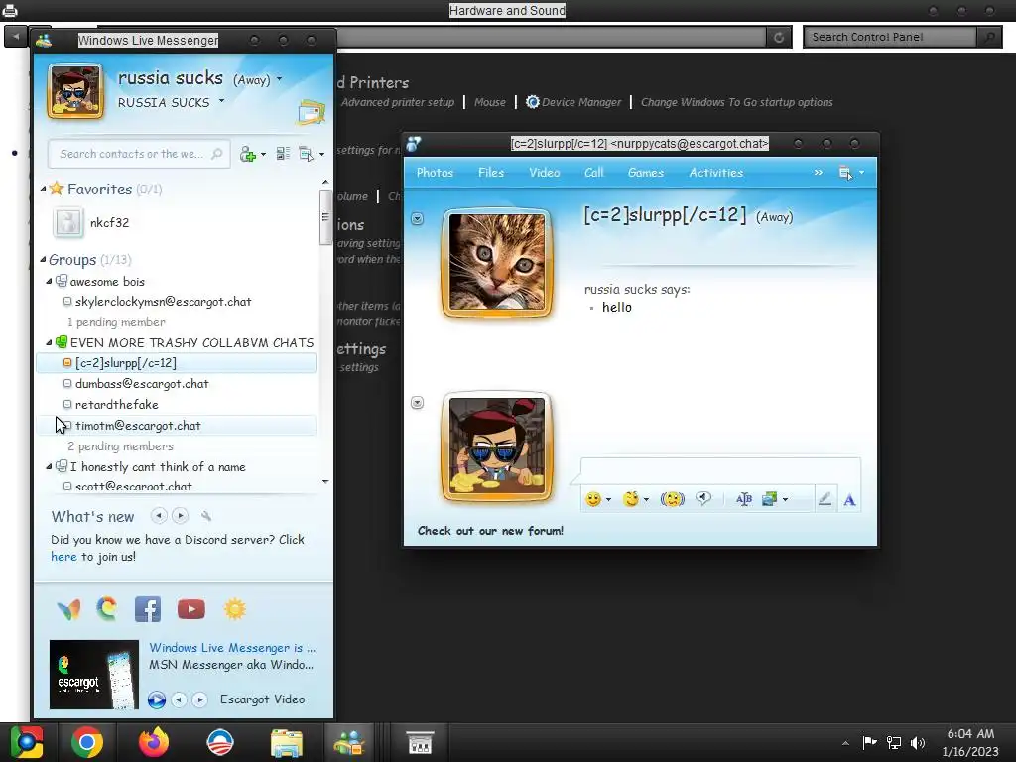Open the YouTube icon in Messenger

(191, 609)
